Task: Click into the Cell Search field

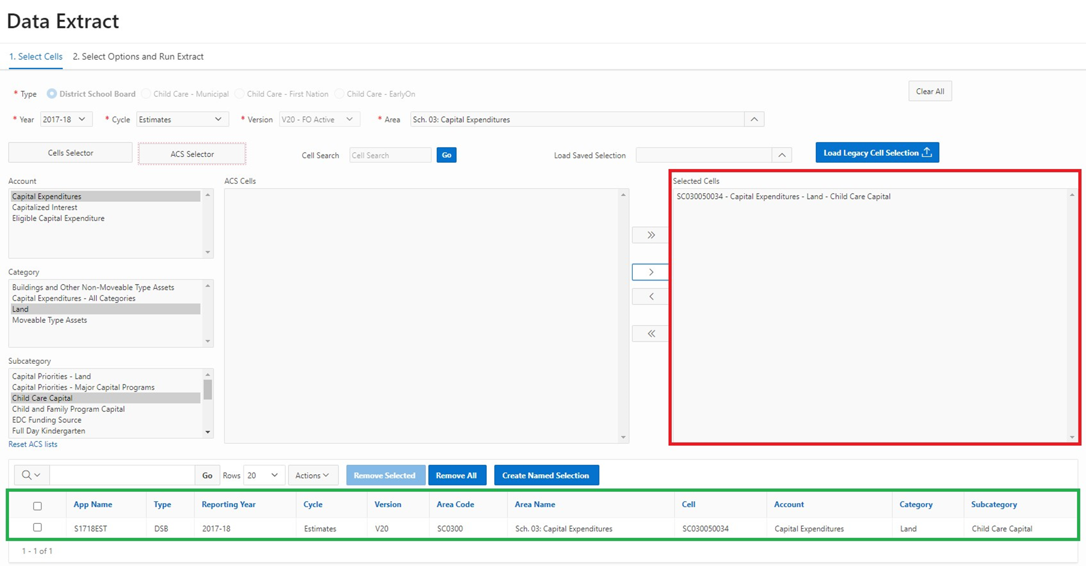Action: (x=389, y=155)
